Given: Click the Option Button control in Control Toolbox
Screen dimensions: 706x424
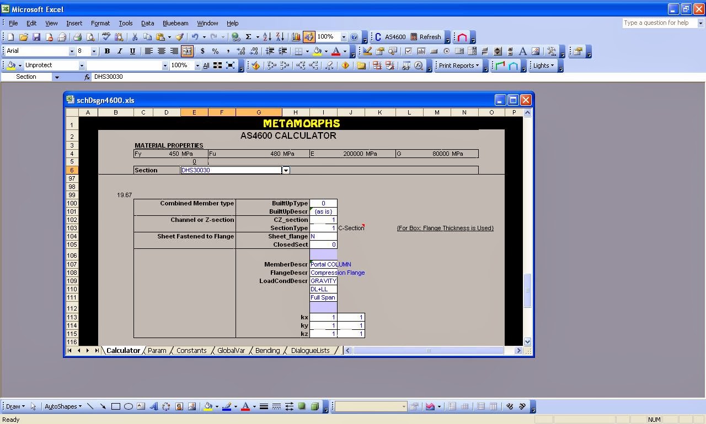Looking at the screenshot, I should click(446, 51).
